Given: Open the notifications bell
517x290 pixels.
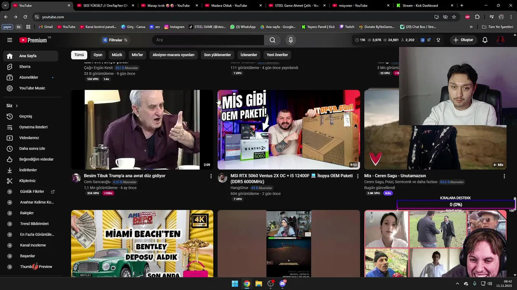Looking at the screenshot, I should pyautogui.click(x=485, y=40).
